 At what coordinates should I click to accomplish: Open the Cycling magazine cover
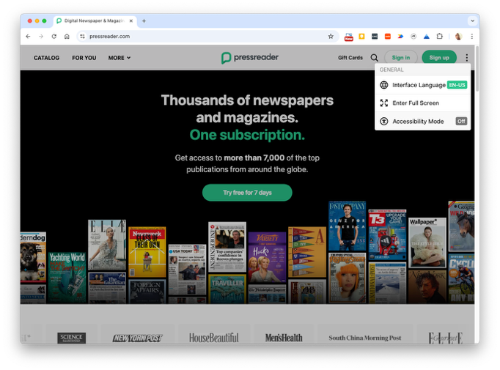461,278
